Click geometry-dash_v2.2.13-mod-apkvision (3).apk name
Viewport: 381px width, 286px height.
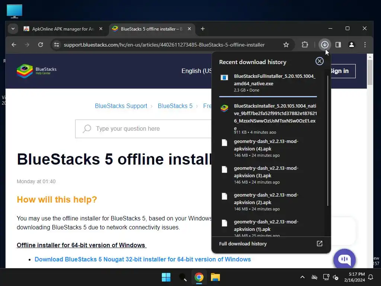click(x=266, y=172)
